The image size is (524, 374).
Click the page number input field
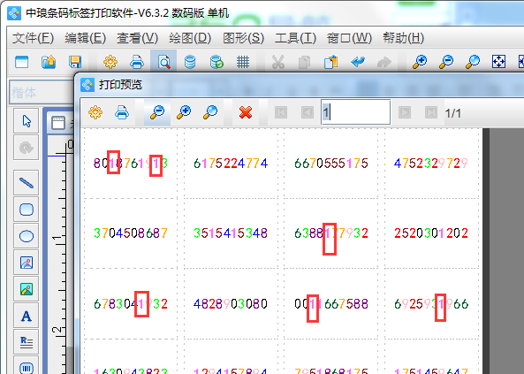355,112
